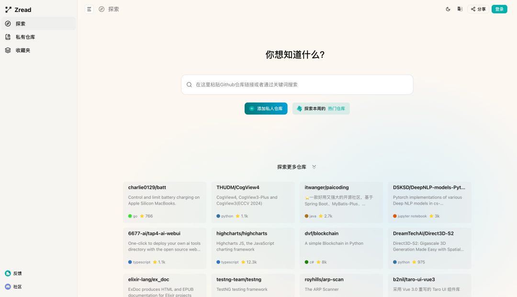Open the Explore compass icon in sidebar

pyautogui.click(x=7, y=23)
